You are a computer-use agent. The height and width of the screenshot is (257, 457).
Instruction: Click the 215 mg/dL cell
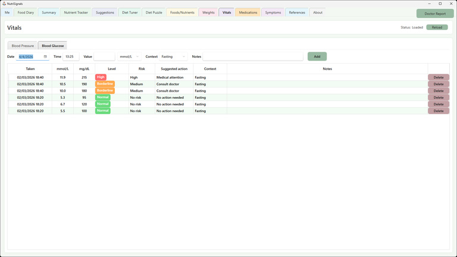tap(84, 77)
